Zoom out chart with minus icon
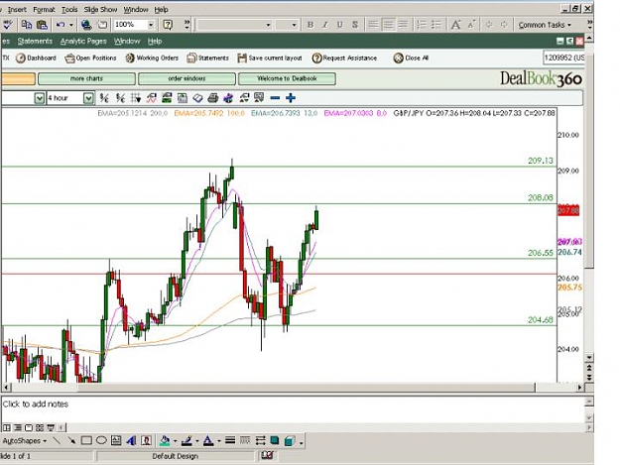The width and height of the screenshot is (620, 465). (275, 98)
